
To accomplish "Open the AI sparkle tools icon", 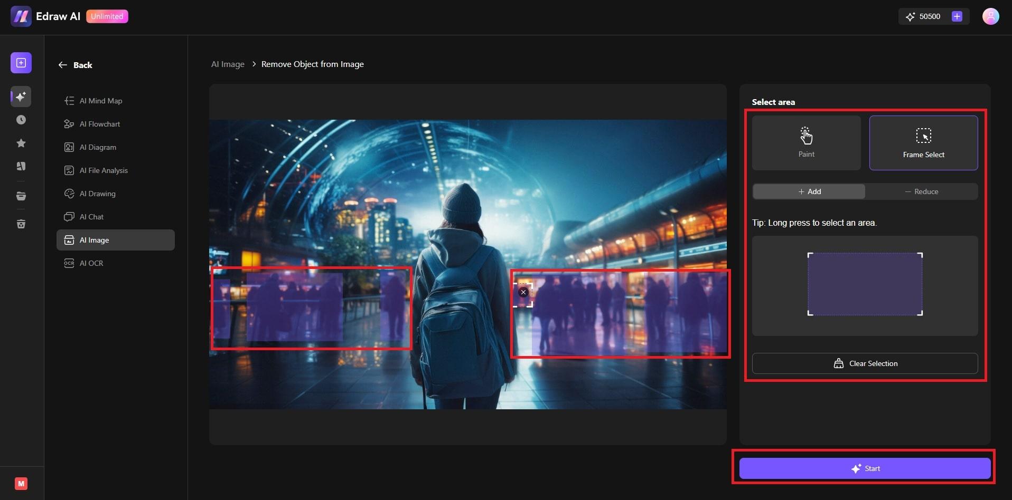I will coord(21,97).
